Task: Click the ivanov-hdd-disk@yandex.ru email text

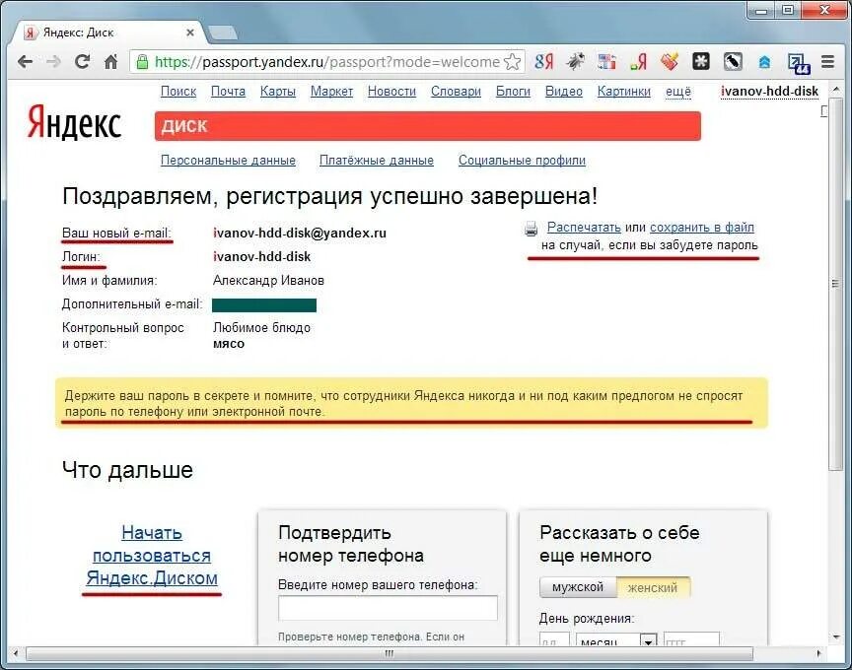Action: 300,233
